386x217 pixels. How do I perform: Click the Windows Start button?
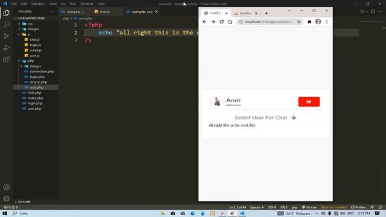coord(5,213)
